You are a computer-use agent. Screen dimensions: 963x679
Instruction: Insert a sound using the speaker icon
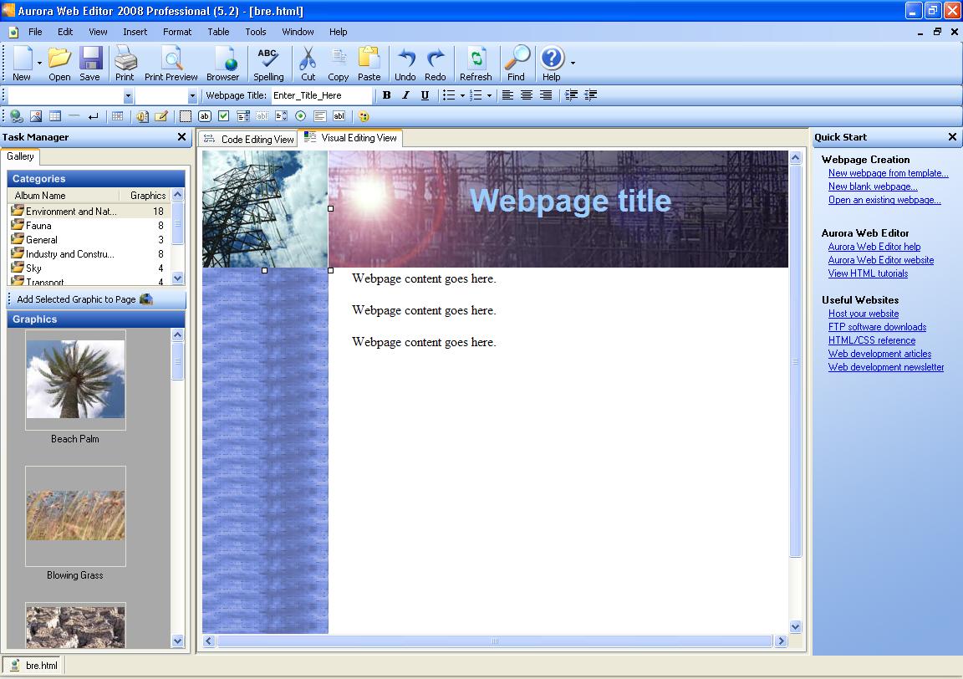point(142,116)
